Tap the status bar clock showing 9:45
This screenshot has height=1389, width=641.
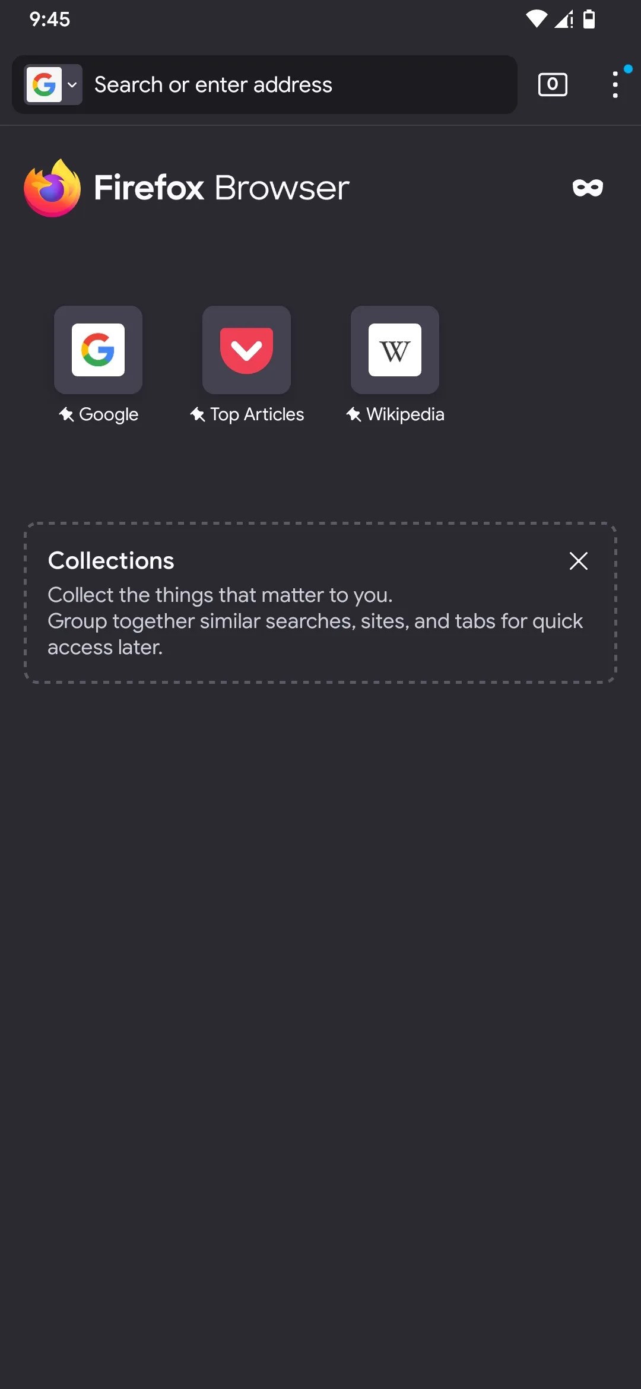pyautogui.click(x=50, y=20)
